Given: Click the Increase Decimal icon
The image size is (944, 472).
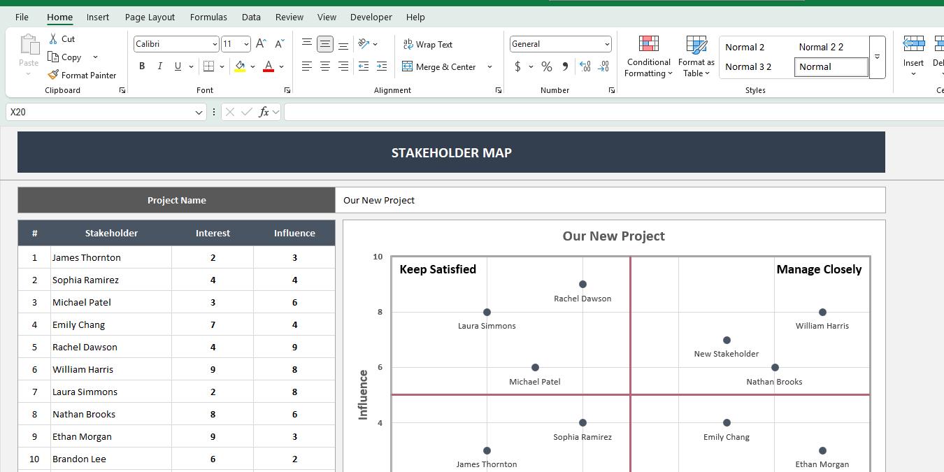Looking at the screenshot, I should 585,66.
